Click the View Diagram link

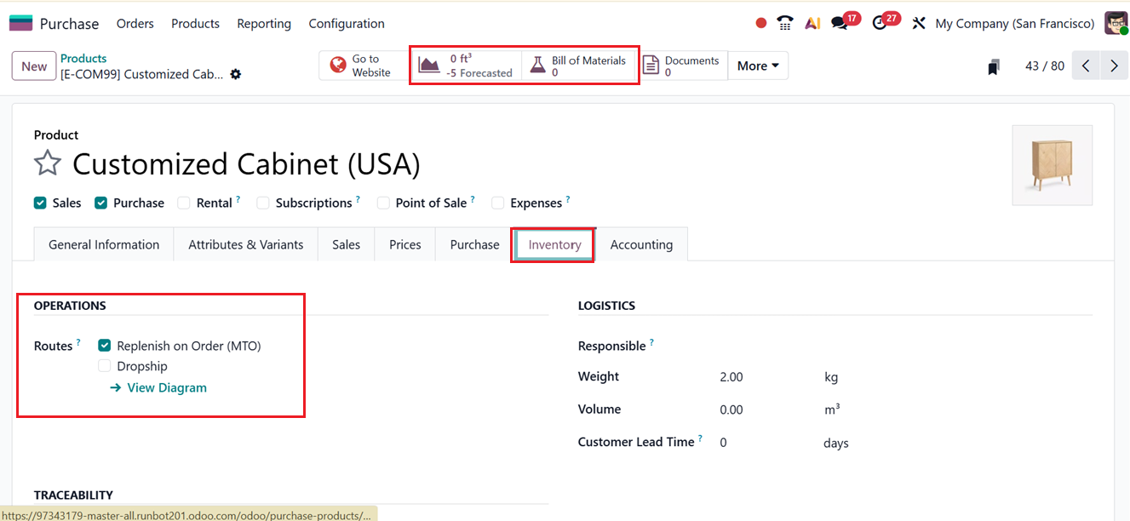coord(166,387)
